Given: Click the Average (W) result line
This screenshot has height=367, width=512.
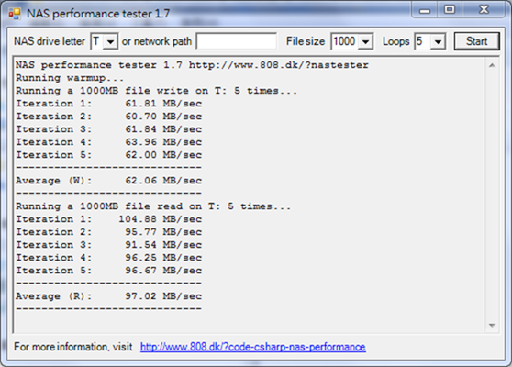Looking at the screenshot, I should [x=109, y=181].
